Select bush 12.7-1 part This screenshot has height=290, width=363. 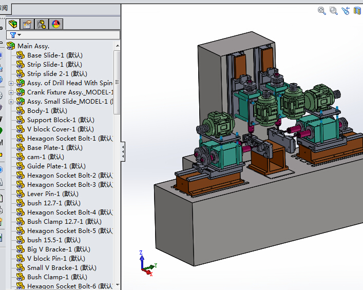[x=54, y=203]
